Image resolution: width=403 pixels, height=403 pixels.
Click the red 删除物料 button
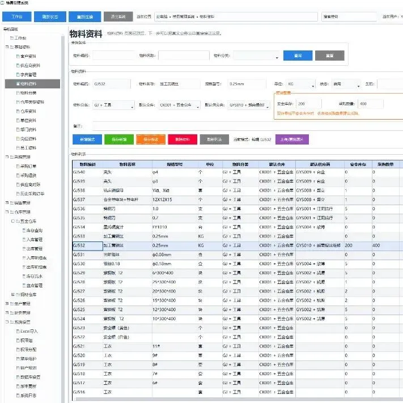coord(183,139)
